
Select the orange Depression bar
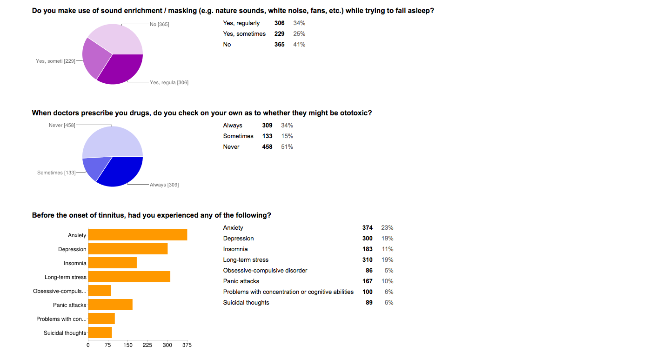tap(128, 249)
